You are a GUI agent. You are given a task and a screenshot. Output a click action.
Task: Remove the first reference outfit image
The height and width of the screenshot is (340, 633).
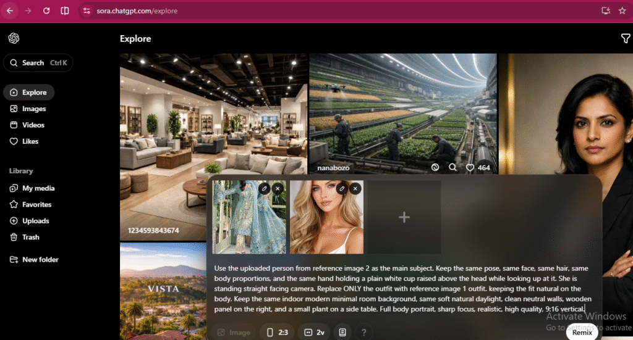pyautogui.click(x=278, y=188)
